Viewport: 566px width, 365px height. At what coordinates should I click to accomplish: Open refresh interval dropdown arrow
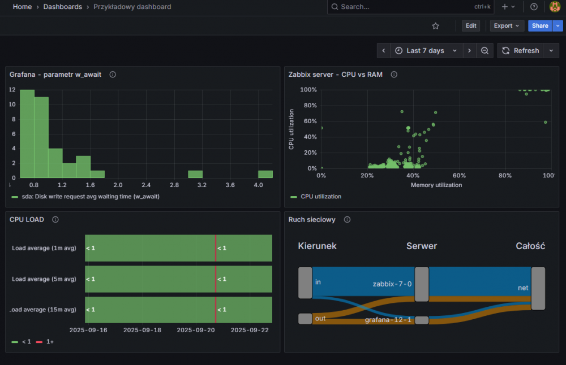[551, 51]
